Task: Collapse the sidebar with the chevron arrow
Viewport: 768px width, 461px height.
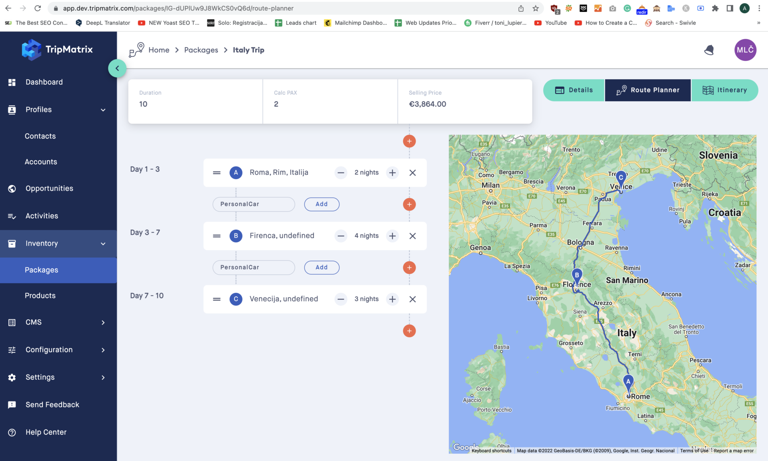Action: pyautogui.click(x=117, y=68)
